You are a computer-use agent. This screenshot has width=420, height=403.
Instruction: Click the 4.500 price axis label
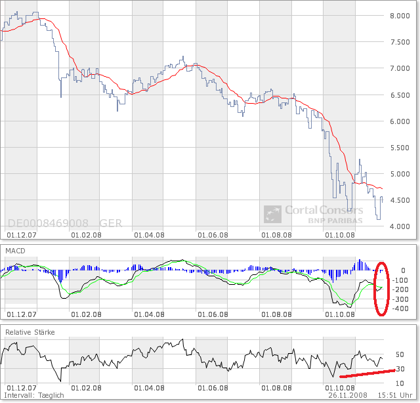point(400,200)
